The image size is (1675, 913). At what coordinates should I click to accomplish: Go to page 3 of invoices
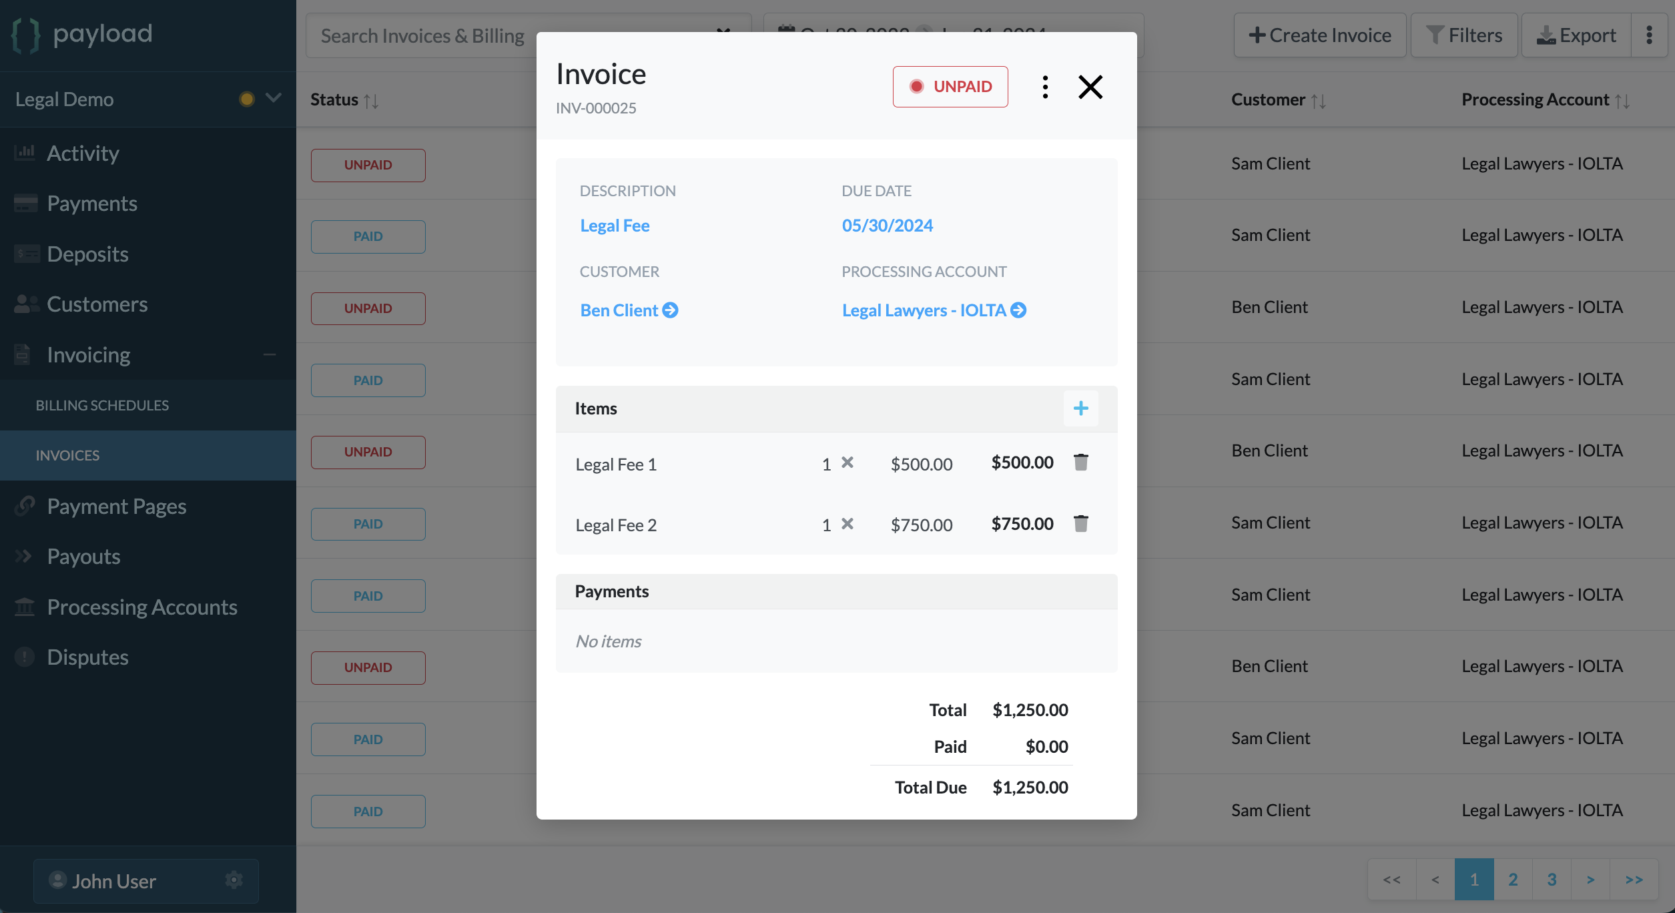point(1552,879)
